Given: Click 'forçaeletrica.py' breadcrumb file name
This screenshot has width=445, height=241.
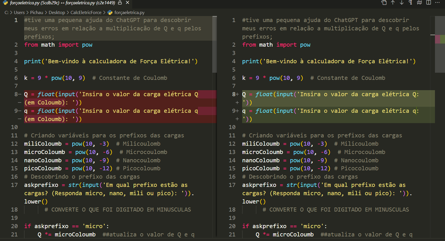Looking at the screenshot, I should tap(129, 13).
